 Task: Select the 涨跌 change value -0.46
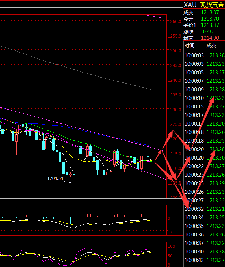point(207,32)
